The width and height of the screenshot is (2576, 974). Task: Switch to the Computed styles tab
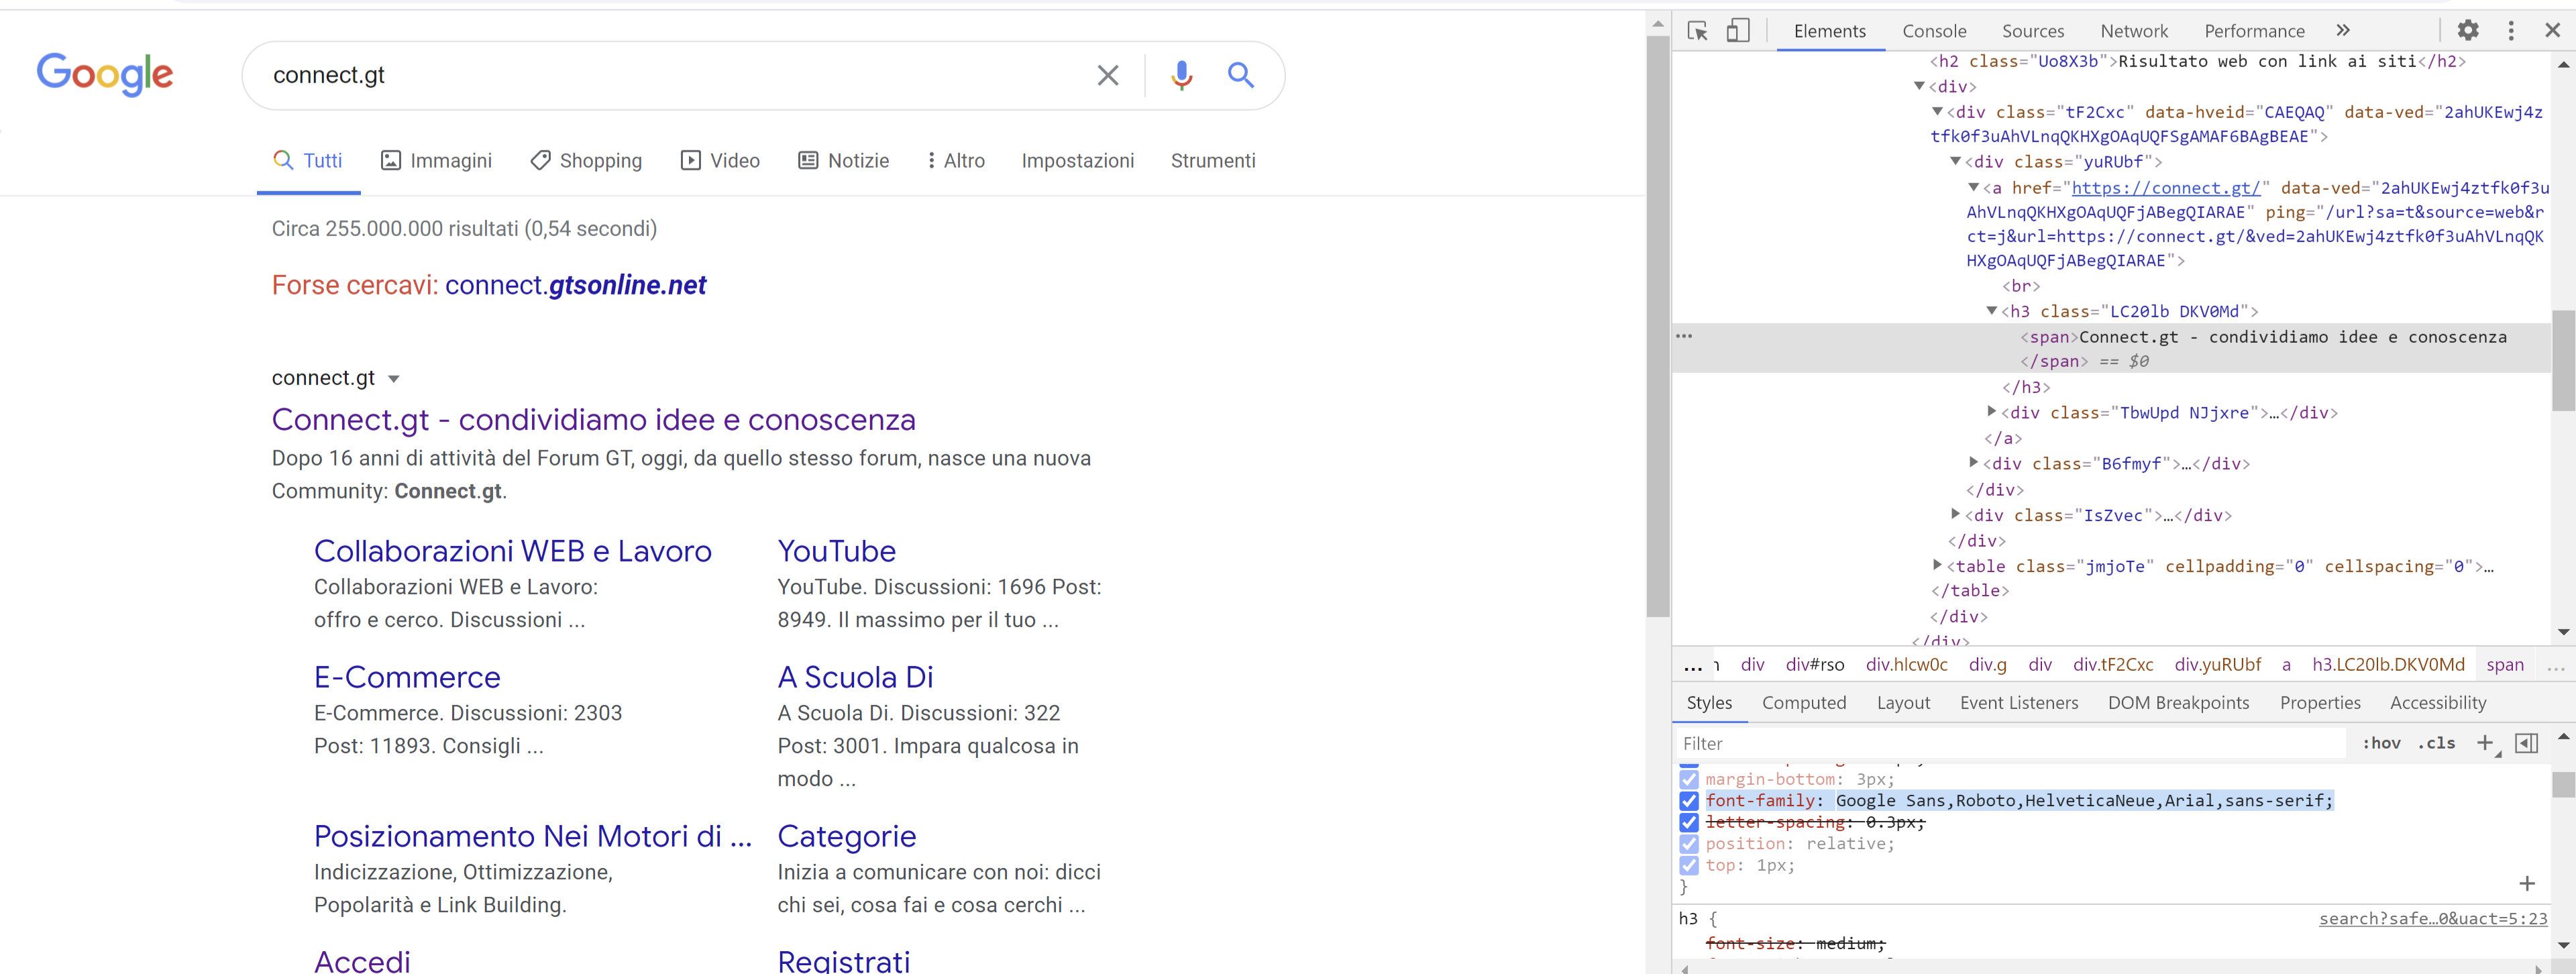point(1804,703)
